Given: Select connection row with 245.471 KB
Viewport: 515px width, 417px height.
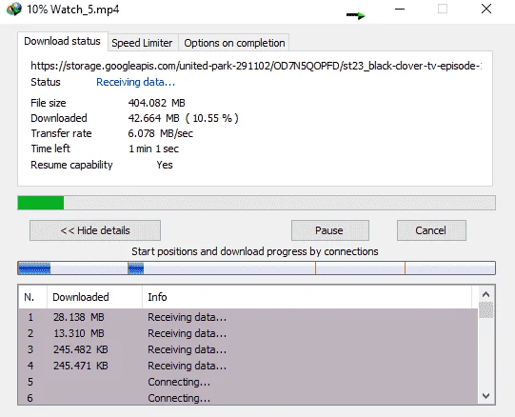Looking at the screenshot, I should (x=248, y=366).
